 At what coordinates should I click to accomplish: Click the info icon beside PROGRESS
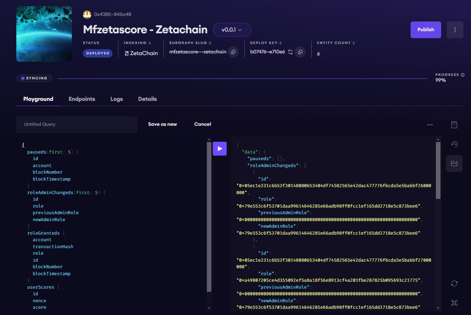462,75
